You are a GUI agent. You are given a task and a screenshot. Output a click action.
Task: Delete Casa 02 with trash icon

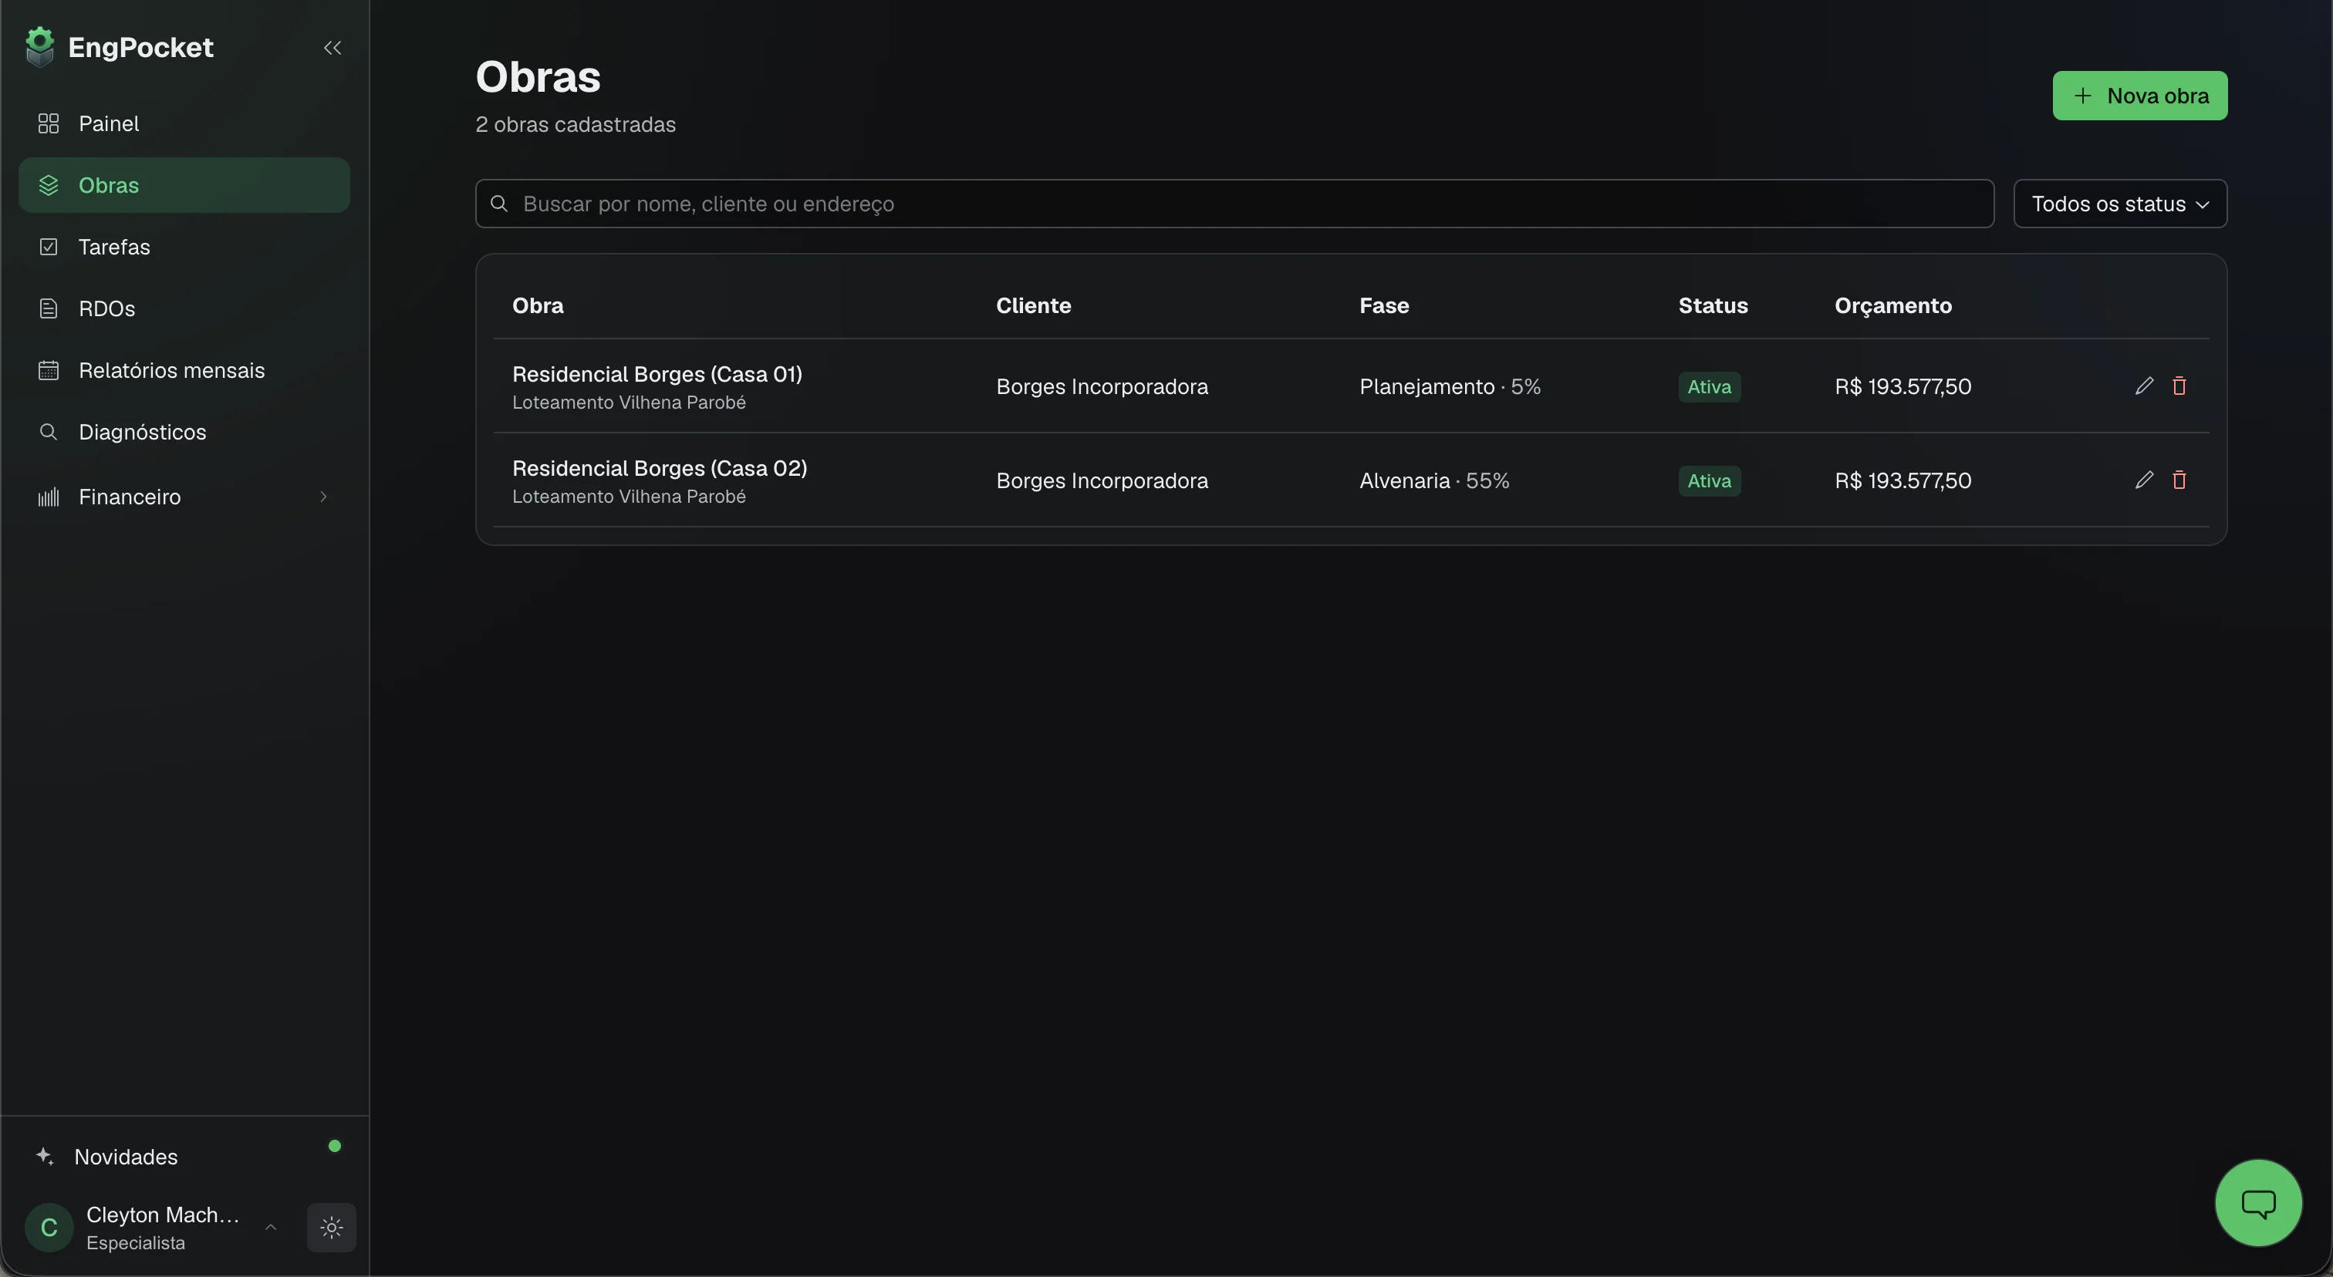(x=2179, y=480)
